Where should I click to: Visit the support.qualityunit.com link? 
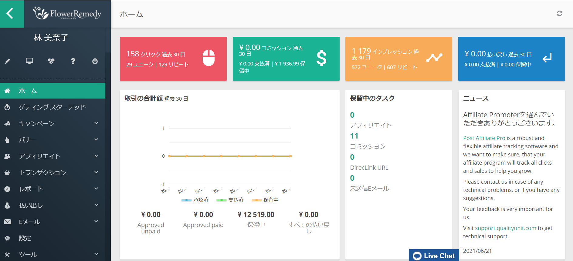click(506, 228)
